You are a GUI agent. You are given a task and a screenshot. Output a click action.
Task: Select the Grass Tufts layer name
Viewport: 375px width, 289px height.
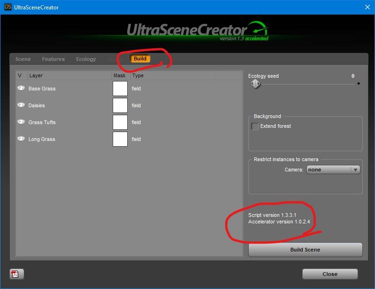(42, 122)
